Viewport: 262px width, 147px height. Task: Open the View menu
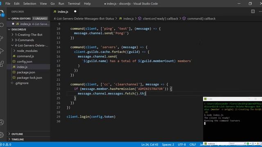[x=43, y=4]
